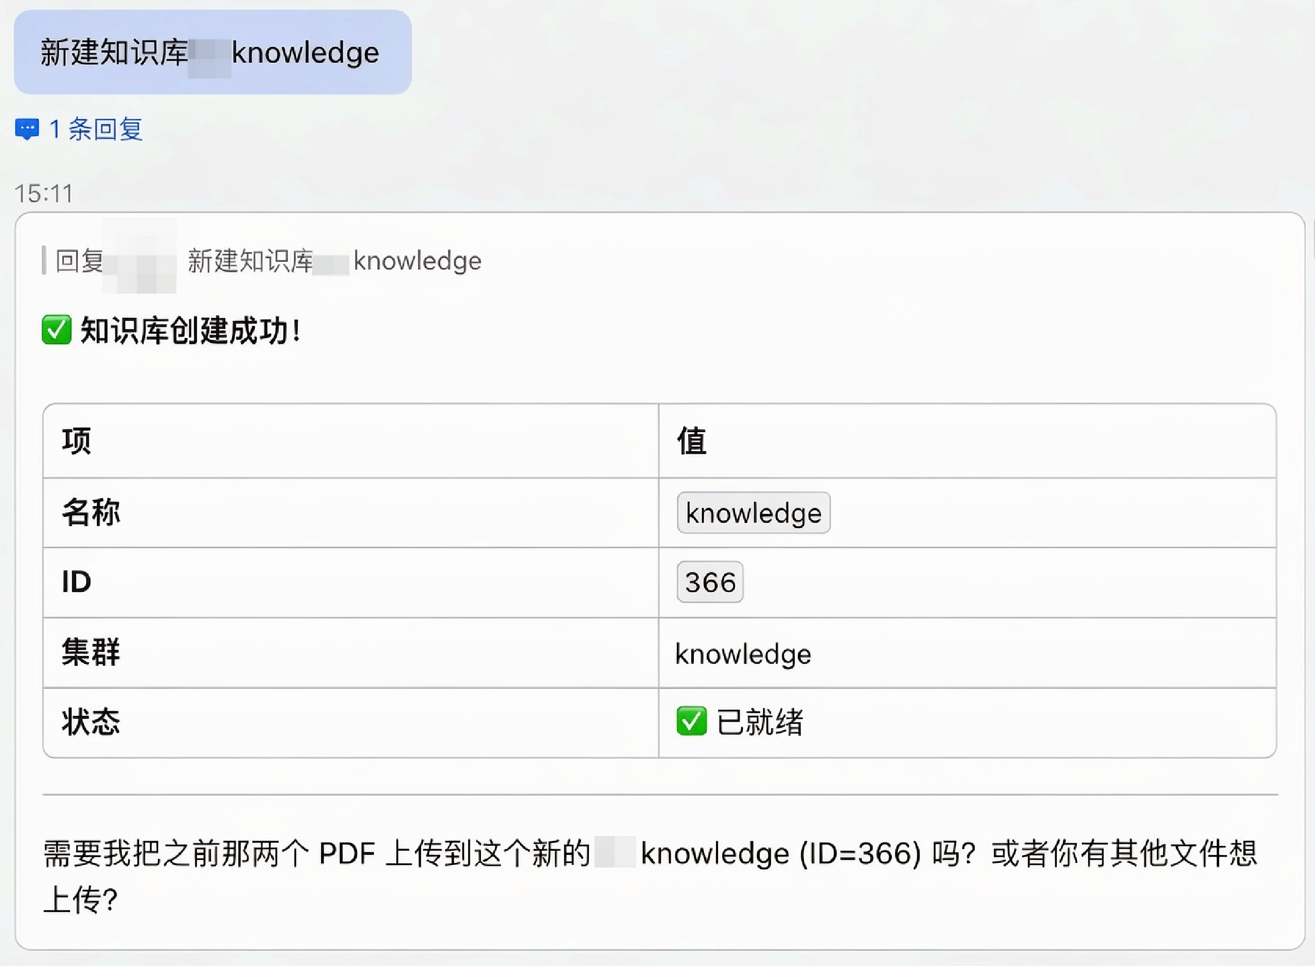1315x966 pixels.
Task: Click the quoted reply reference line
Action: pyautogui.click(x=262, y=261)
